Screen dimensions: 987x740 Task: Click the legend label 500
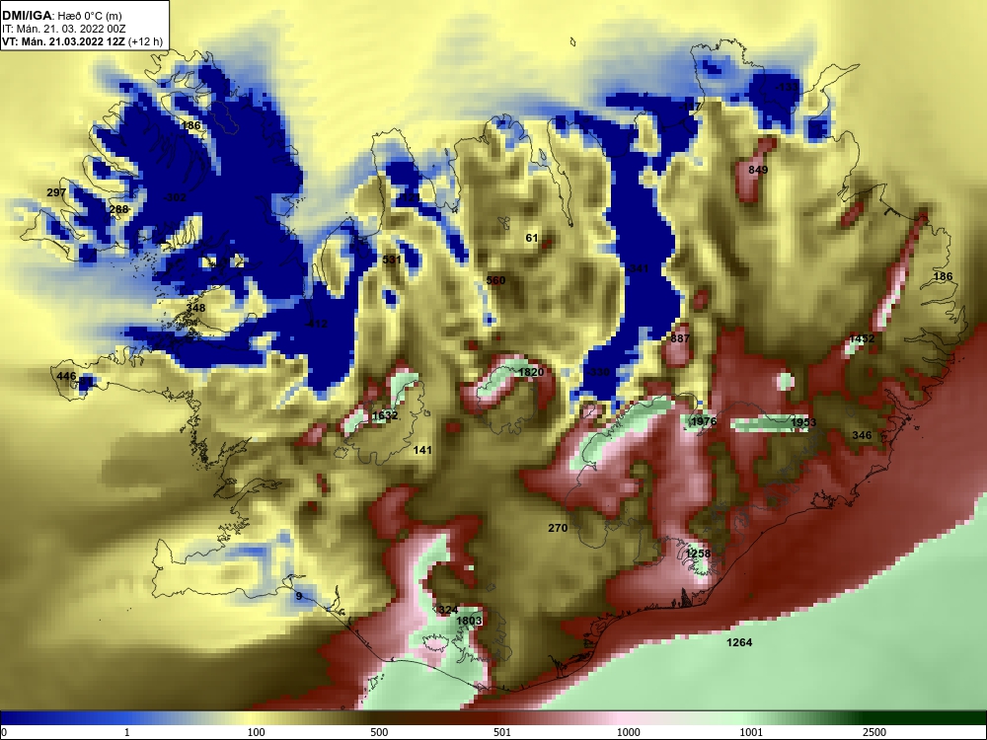tap(379, 732)
